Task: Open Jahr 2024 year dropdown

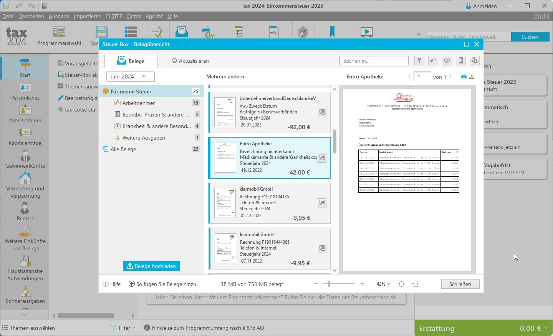Action: pyautogui.click(x=131, y=77)
